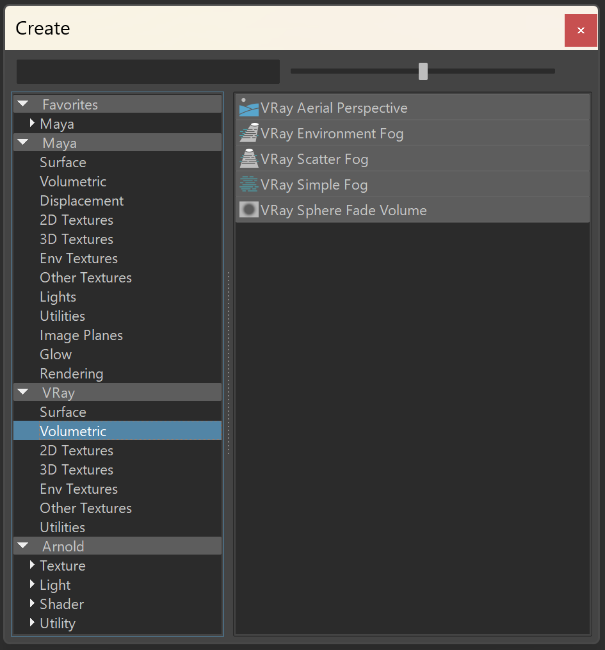Open Maya Lights category
Screen dimensions: 605x650
[58, 297]
